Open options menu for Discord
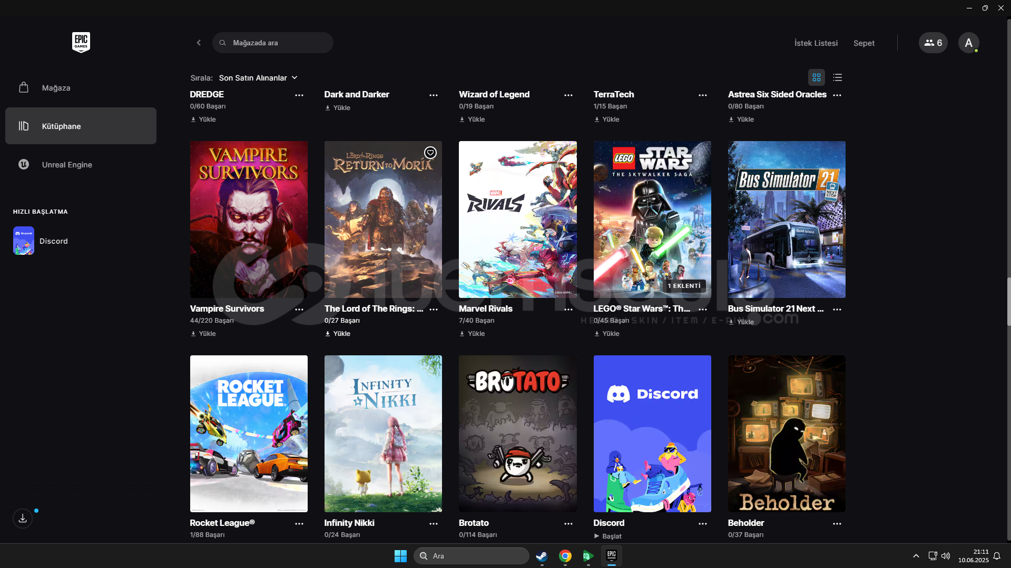Screen dimensions: 1011x568 click(x=703, y=524)
